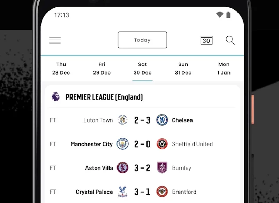
Task: Tap the Sheffield United crest
Action: tap(162, 144)
